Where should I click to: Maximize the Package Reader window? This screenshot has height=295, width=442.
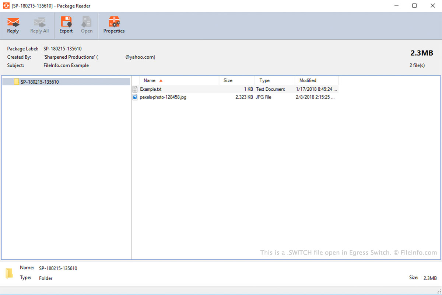(x=414, y=6)
